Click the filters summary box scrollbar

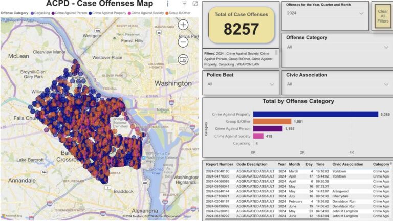(x=276, y=52)
